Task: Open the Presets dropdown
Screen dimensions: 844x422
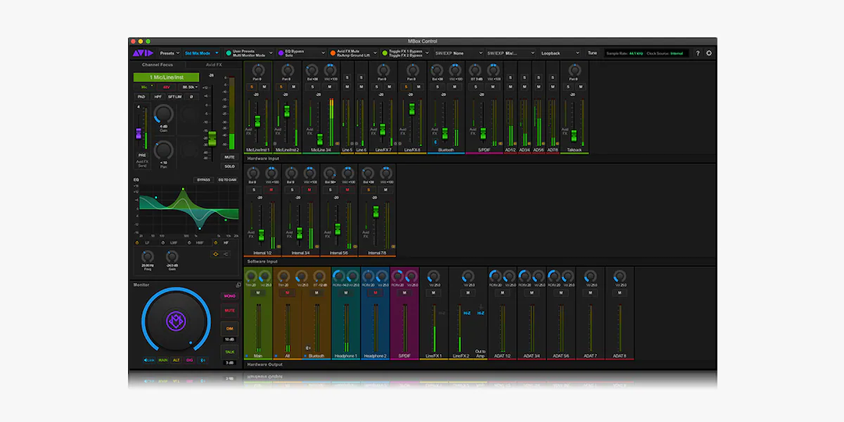Action: click(170, 53)
